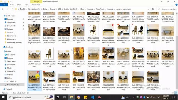
Task: Select Network in the navigation pane
Action: 9,89
